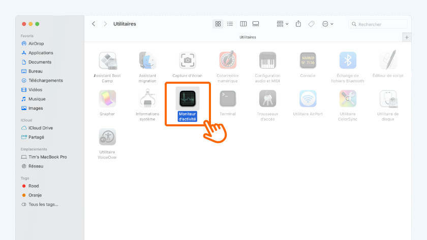Select Moniteur d'activité icon
Viewport: 427px width, 240px height.
click(188, 98)
